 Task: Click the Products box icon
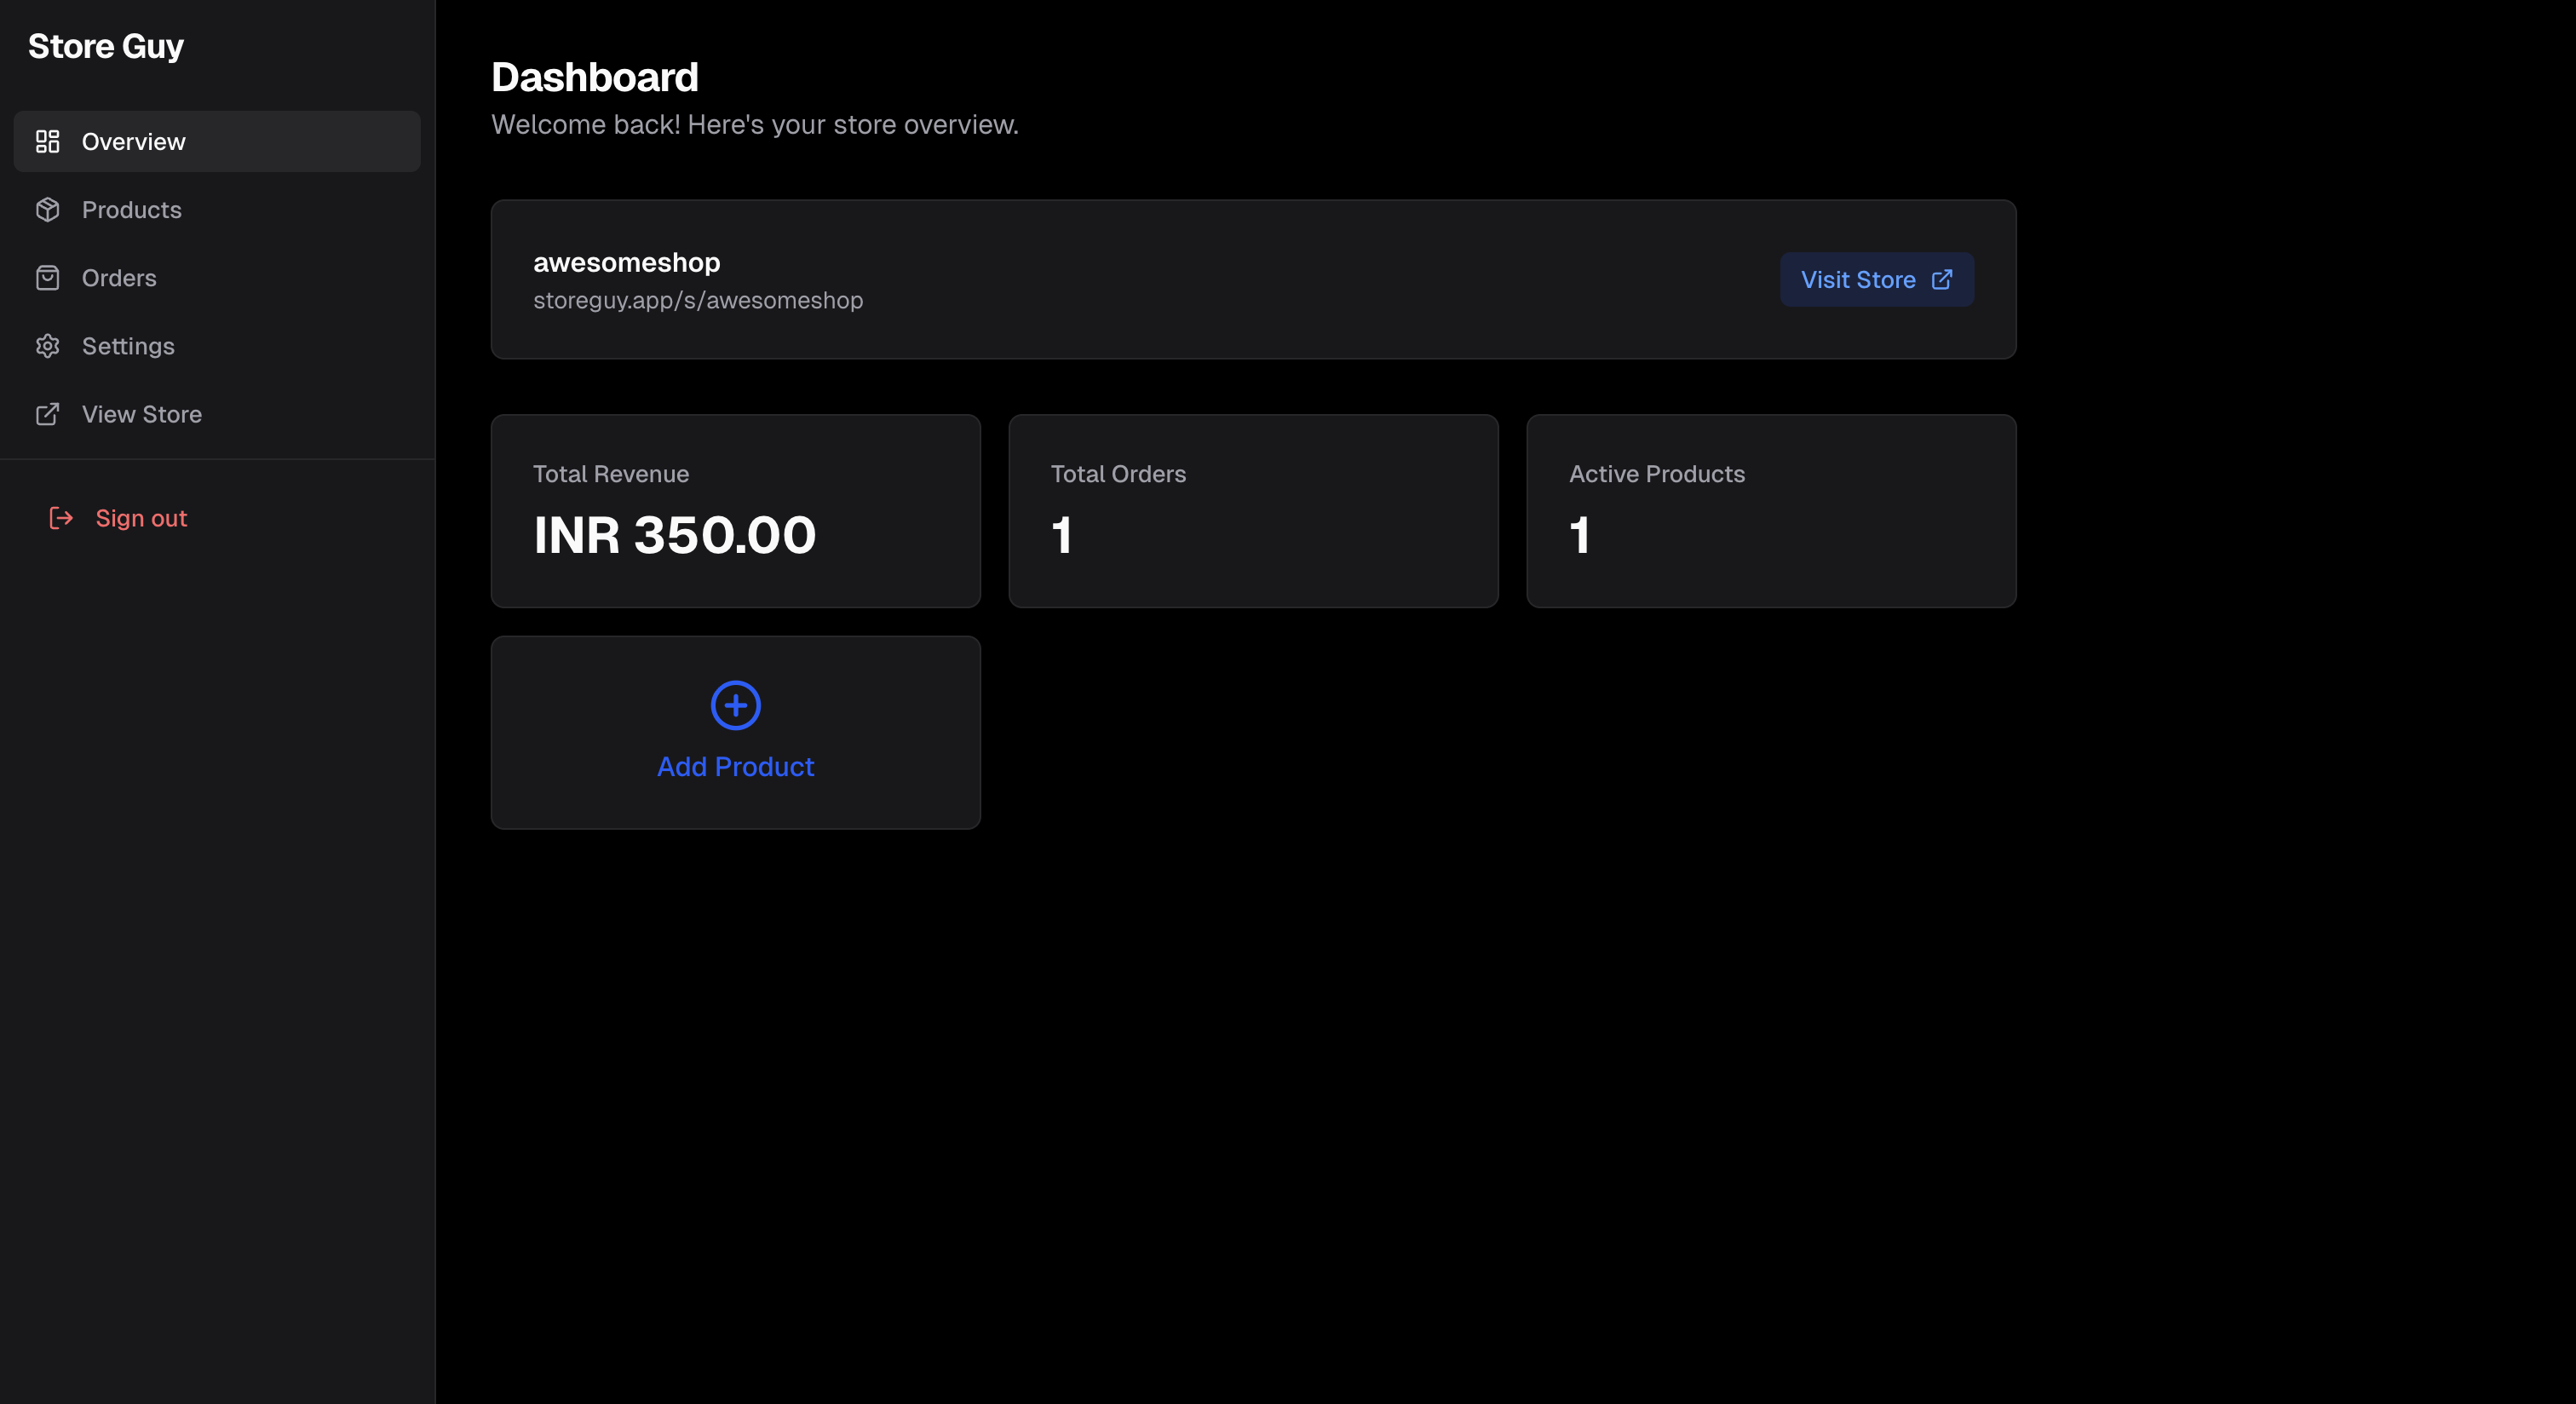tap(47, 209)
